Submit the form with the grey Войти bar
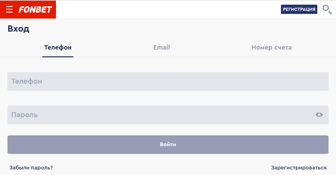 coord(168,144)
